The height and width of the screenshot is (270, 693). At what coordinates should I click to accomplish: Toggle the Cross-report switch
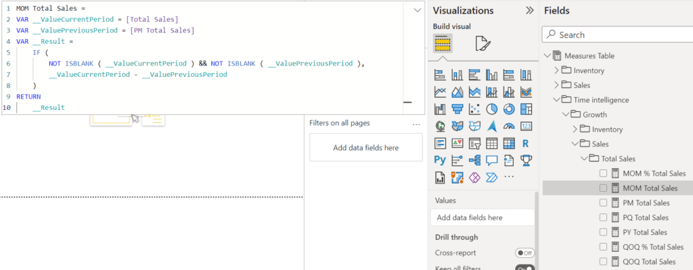(524, 253)
